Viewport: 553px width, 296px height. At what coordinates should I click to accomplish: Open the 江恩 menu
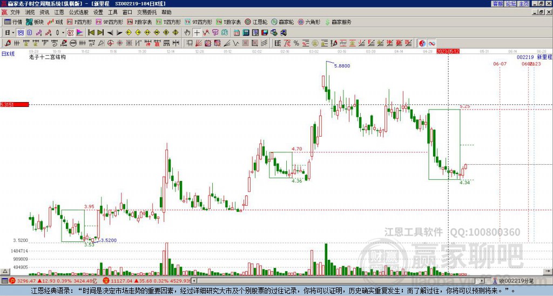tap(59, 12)
